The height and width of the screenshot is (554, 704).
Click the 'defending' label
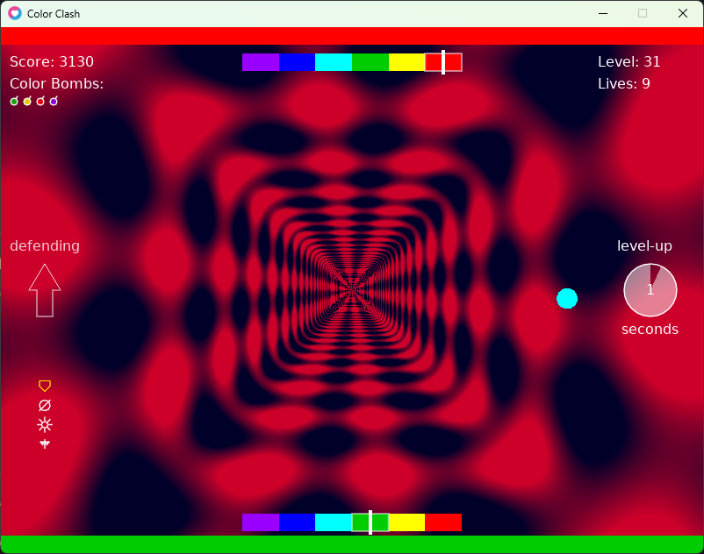pos(45,246)
